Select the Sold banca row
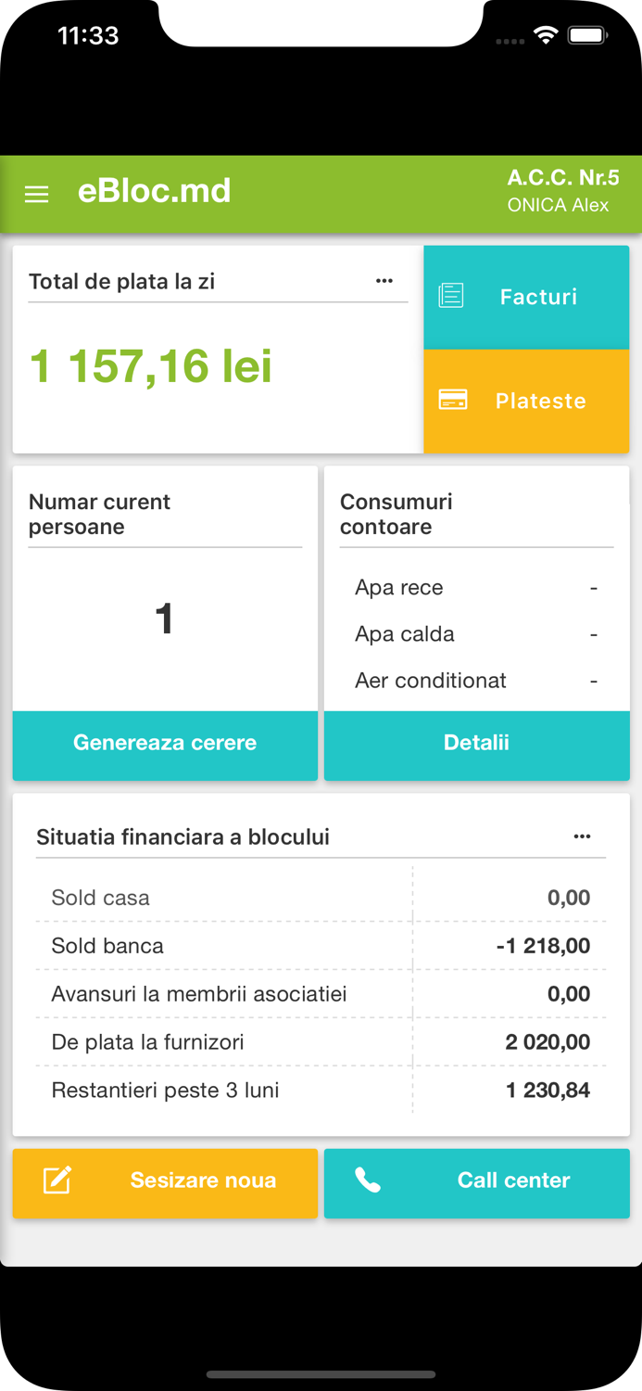Image resolution: width=642 pixels, height=1391 pixels. [321, 946]
